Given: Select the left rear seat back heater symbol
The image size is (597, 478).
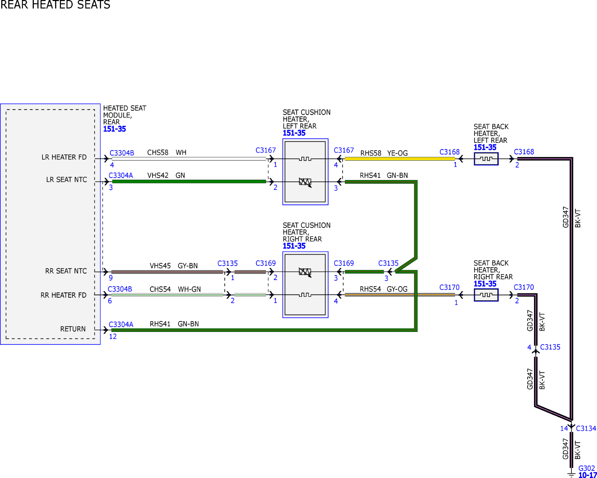Looking at the screenshot, I should click(486, 159).
